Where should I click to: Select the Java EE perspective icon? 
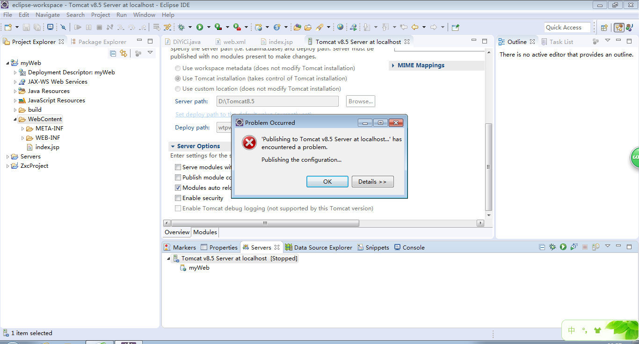(x=619, y=28)
